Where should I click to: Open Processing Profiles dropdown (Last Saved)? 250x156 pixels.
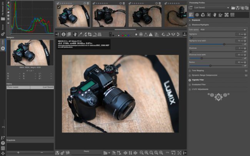pos(212,8)
